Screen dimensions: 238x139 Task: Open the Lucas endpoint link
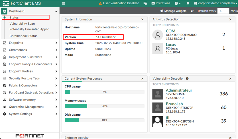click(171, 45)
